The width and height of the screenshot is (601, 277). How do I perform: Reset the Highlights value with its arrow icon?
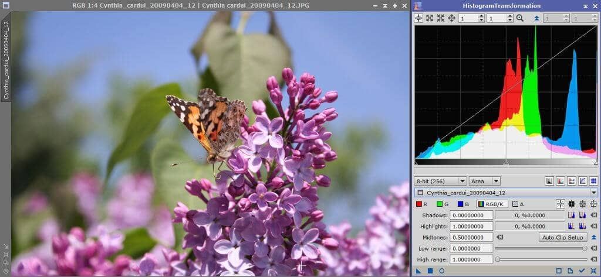pos(594,226)
